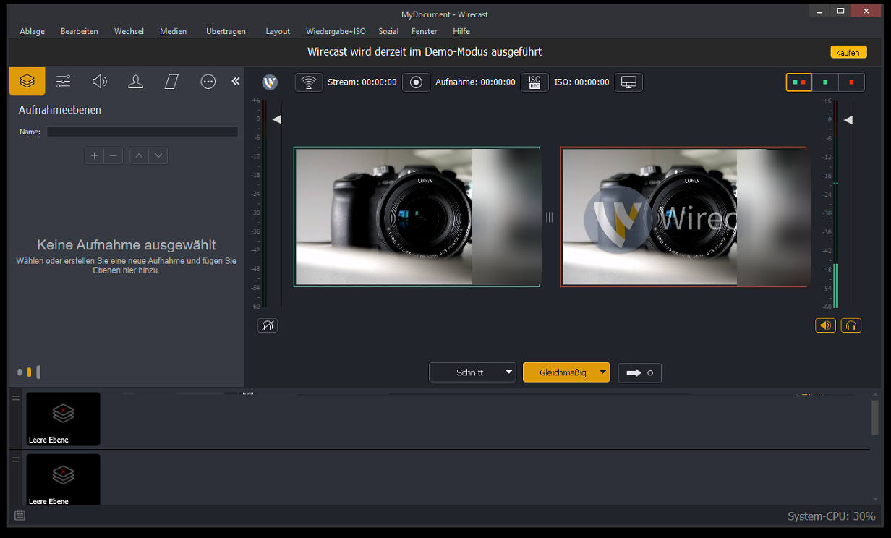This screenshot has width=891, height=538.
Task: Toggle headphone monitoring button
Action: (x=851, y=325)
